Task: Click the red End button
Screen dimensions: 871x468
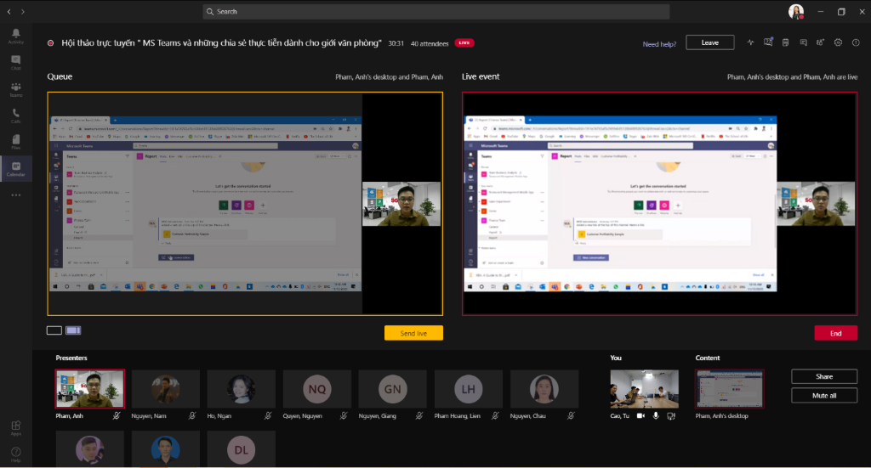Action: 835,333
